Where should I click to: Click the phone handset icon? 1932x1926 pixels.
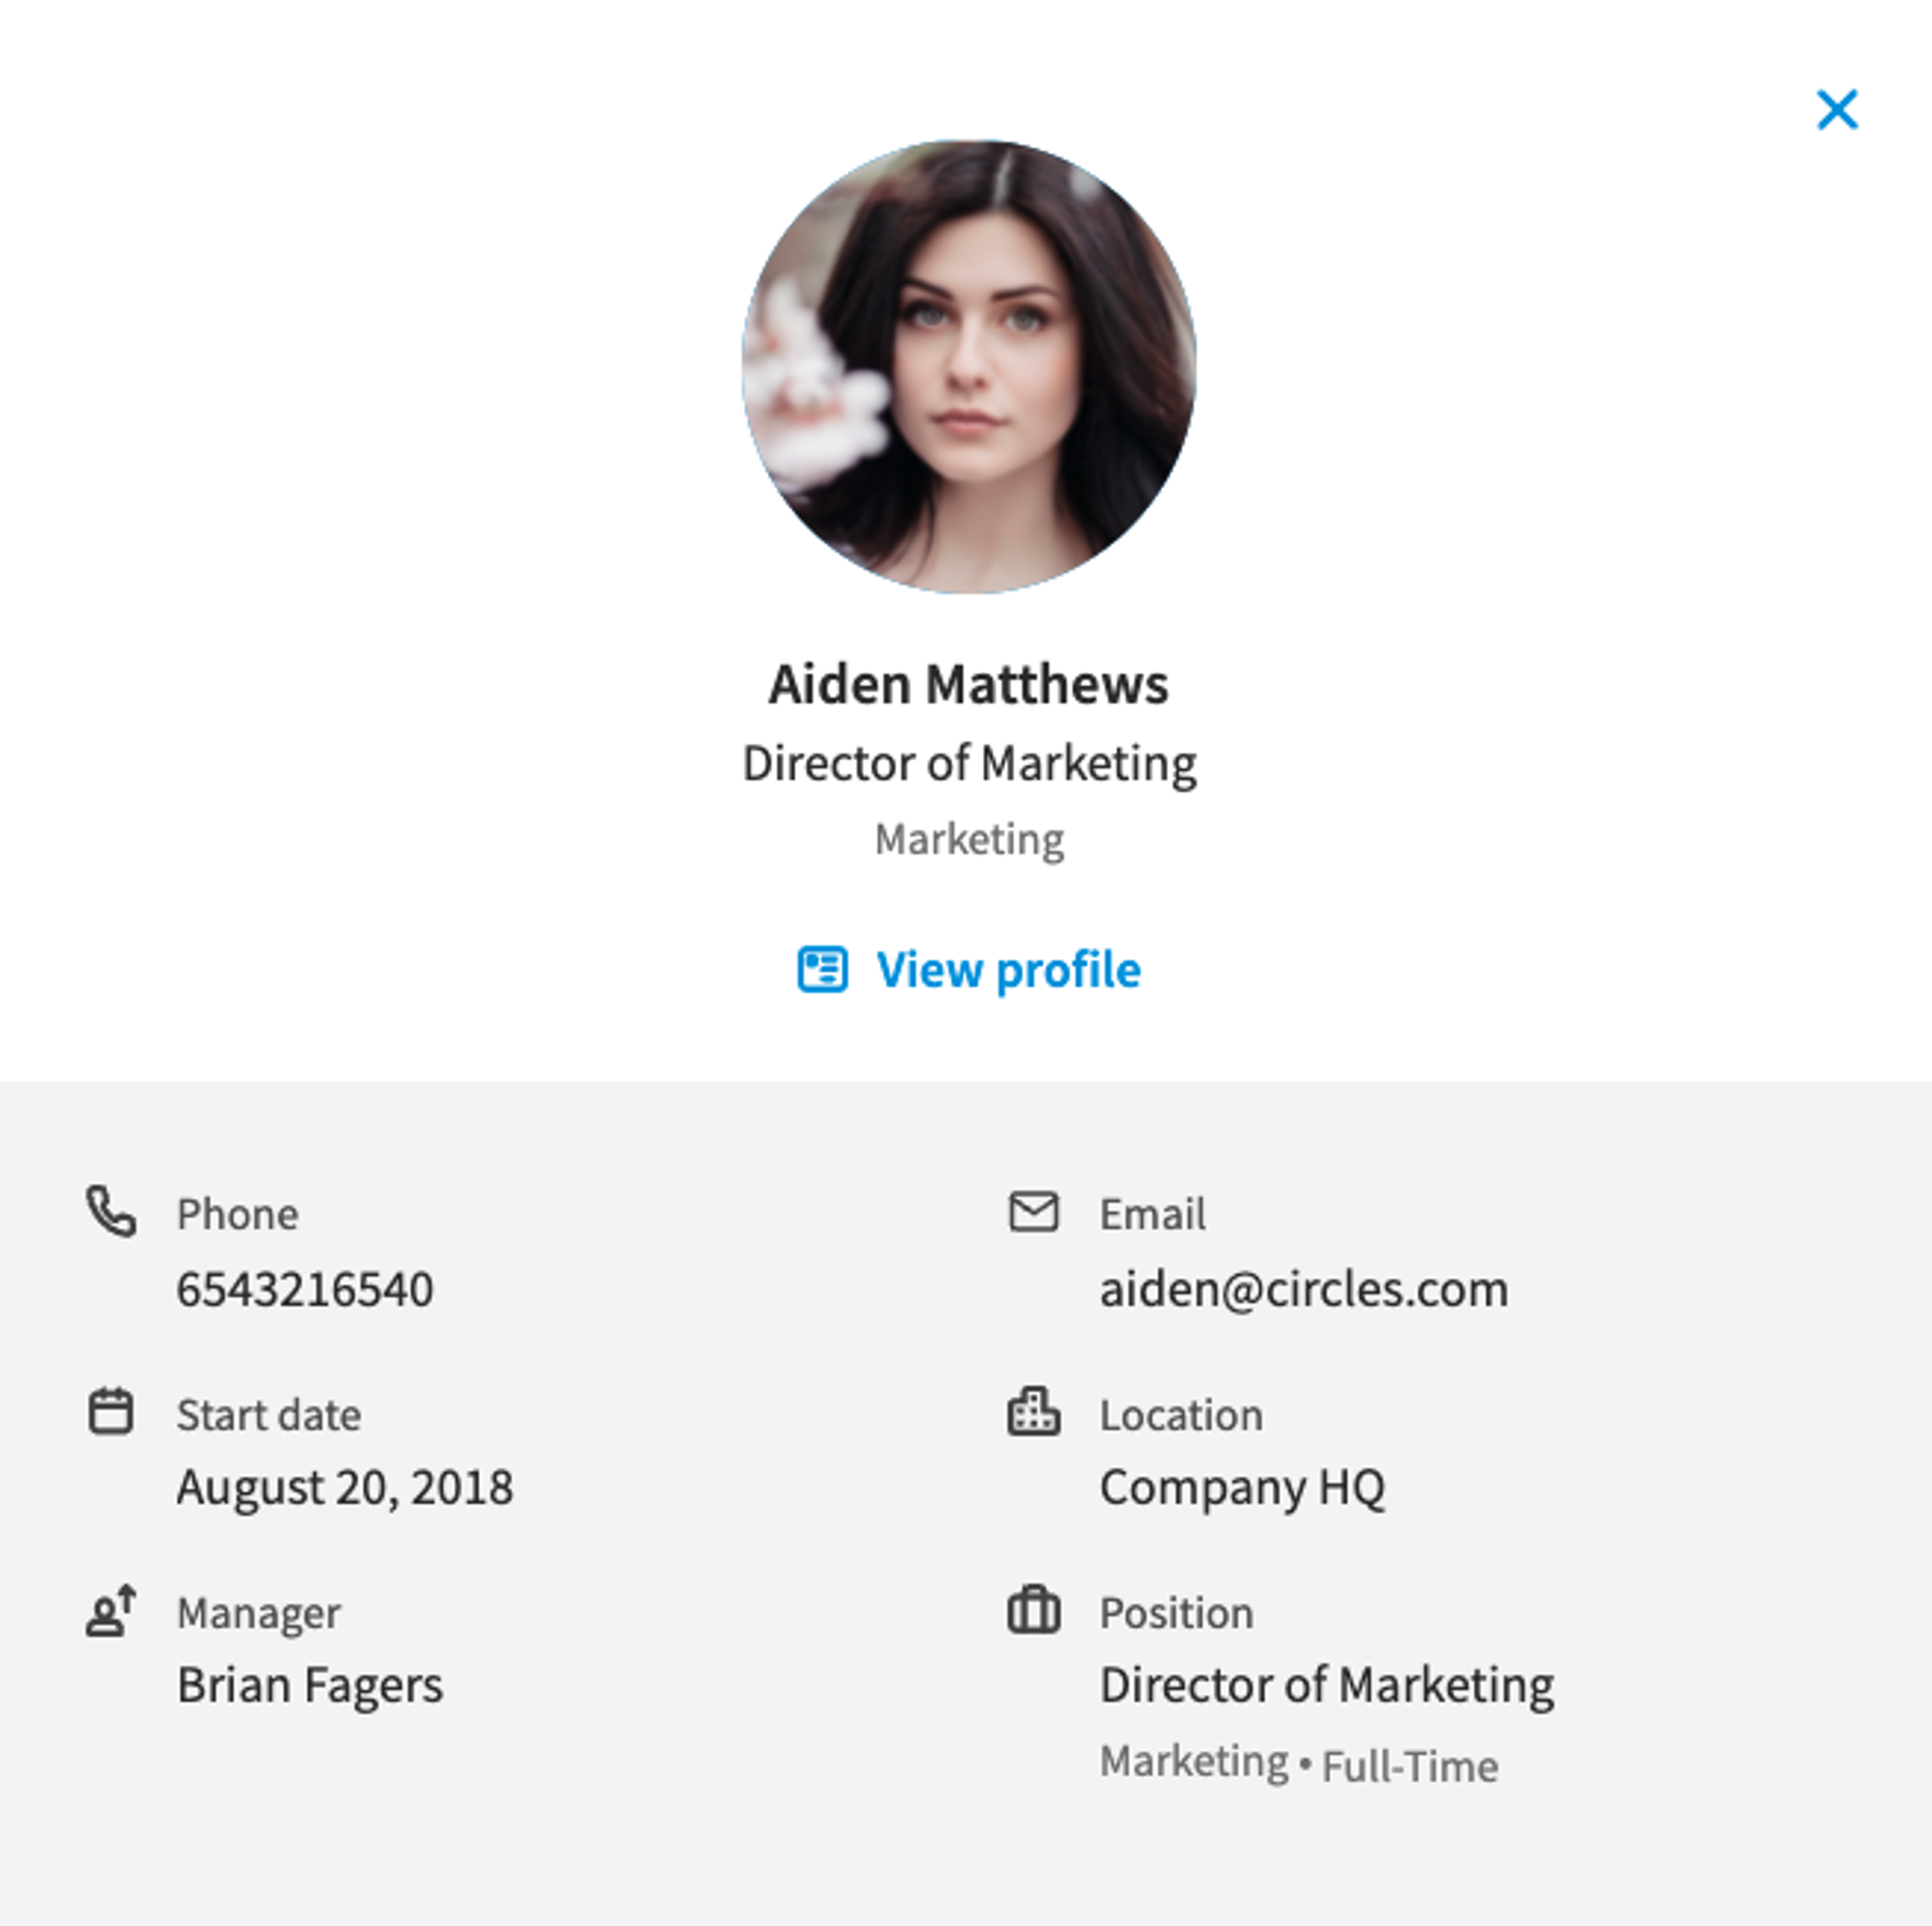pyautogui.click(x=111, y=1212)
